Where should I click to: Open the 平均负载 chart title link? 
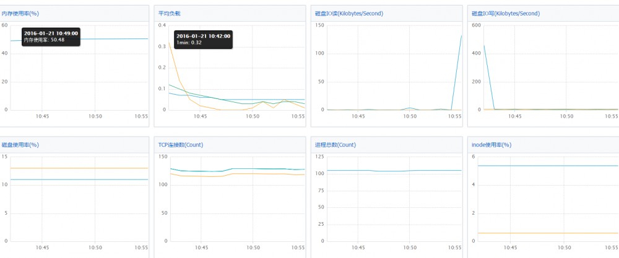[169, 12]
